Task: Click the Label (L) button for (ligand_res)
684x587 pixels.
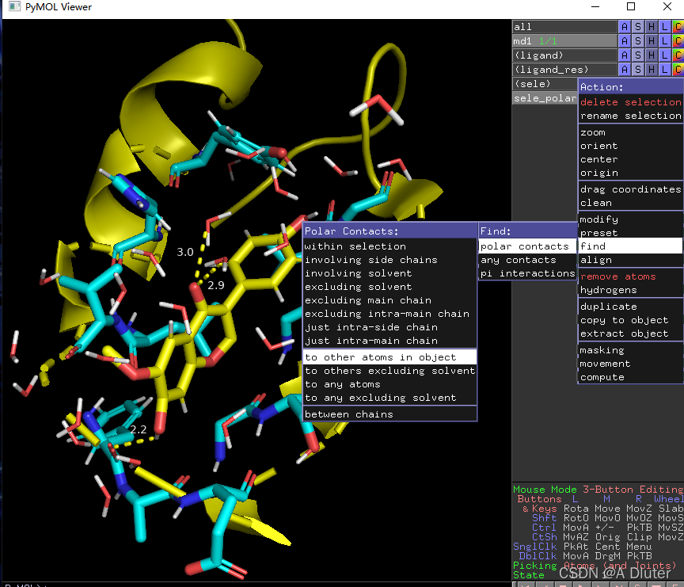Action: pos(664,70)
